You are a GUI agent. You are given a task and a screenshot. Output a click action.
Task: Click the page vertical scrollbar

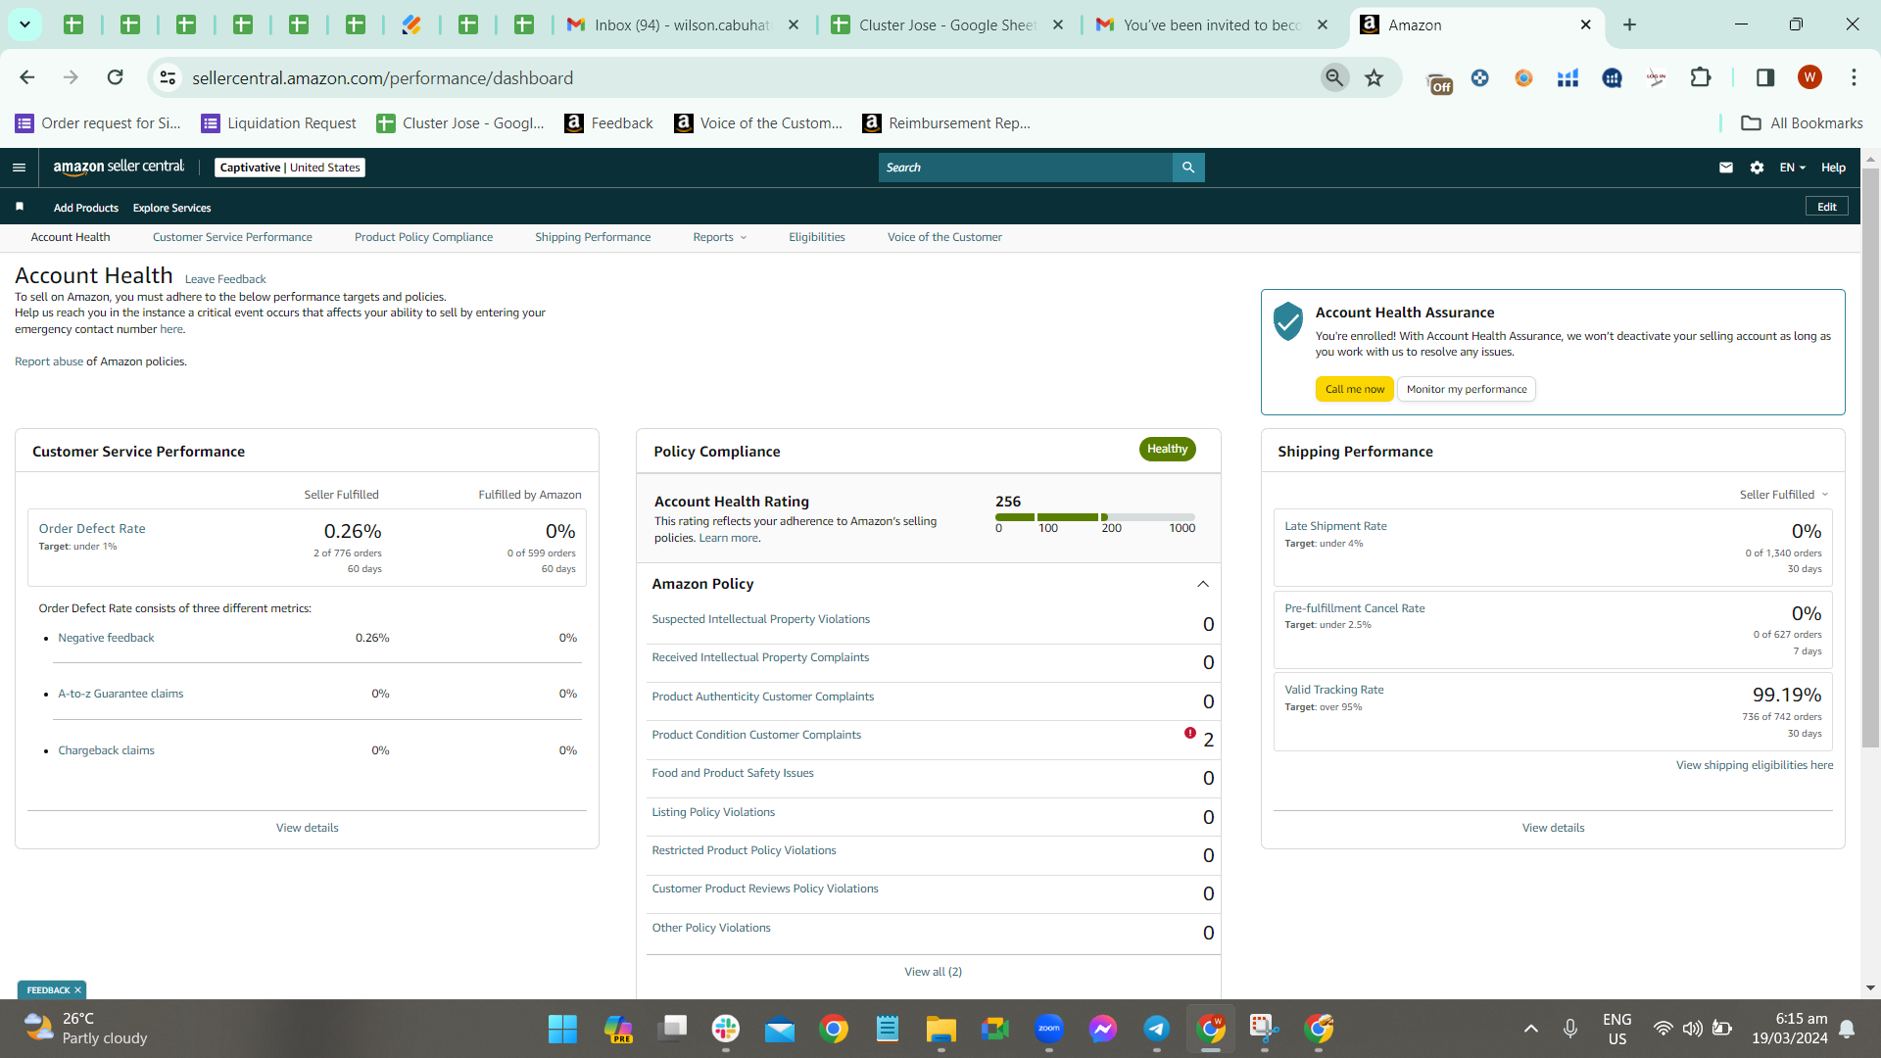point(1870,457)
